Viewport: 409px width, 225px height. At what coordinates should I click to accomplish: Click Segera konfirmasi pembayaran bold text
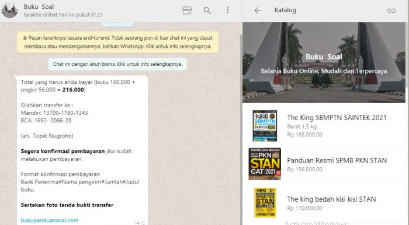point(63,152)
